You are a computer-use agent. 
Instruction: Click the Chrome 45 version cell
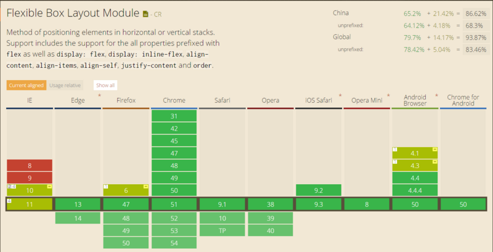(x=174, y=140)
